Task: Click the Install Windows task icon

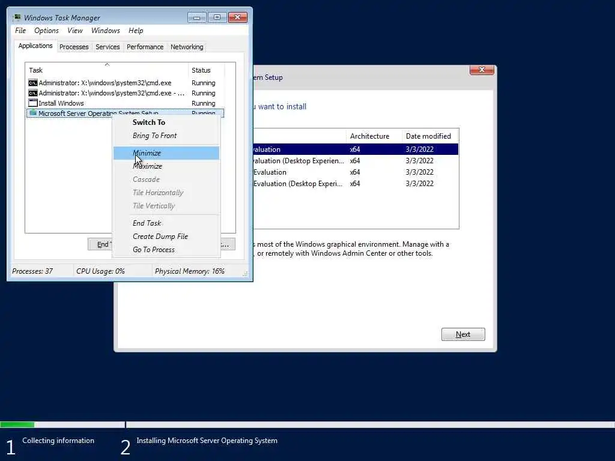Action: [33, 103]
